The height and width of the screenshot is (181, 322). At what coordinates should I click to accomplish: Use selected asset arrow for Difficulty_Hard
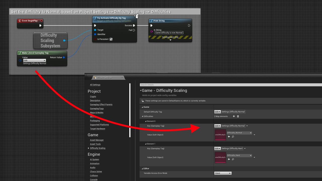click(x=229, y=159)
